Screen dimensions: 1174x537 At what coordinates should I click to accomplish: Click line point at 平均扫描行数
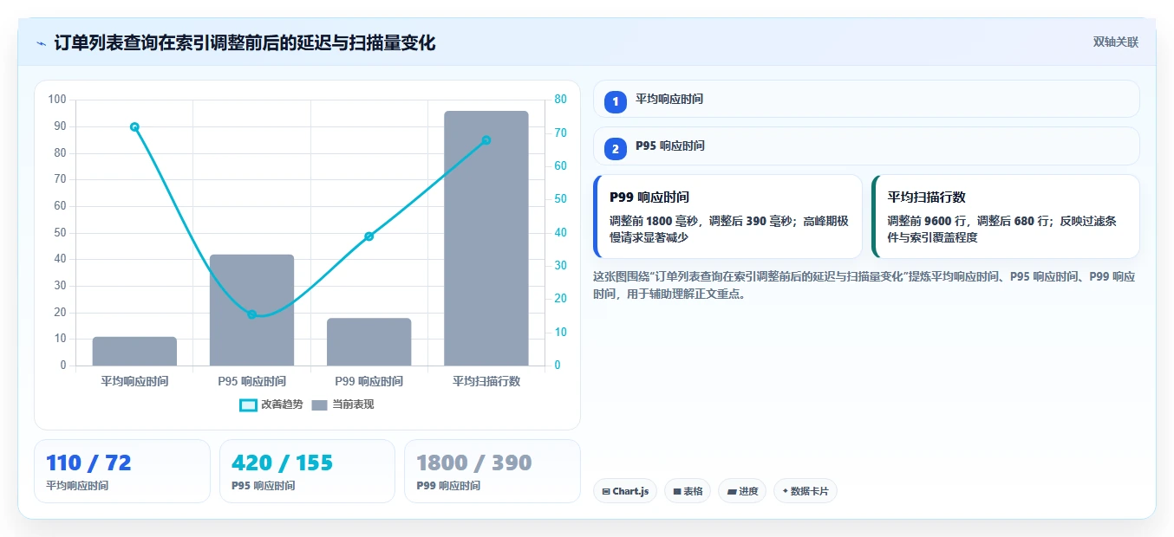point(486,140)
